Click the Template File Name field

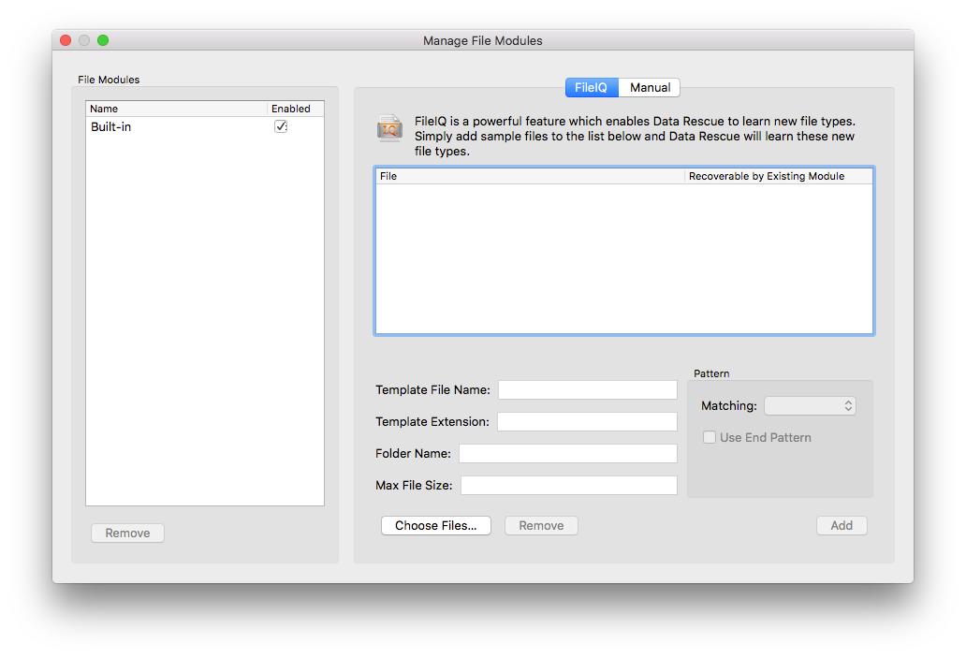(x=587, y=389)
